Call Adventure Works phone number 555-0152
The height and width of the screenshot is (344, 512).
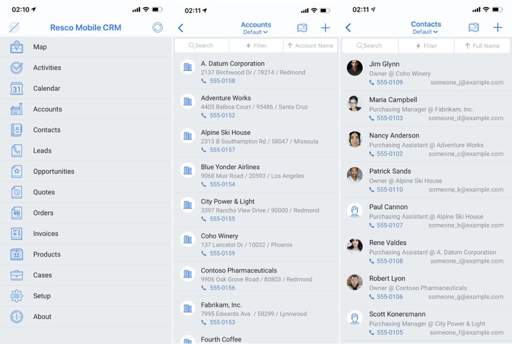[x=221, y=116]
